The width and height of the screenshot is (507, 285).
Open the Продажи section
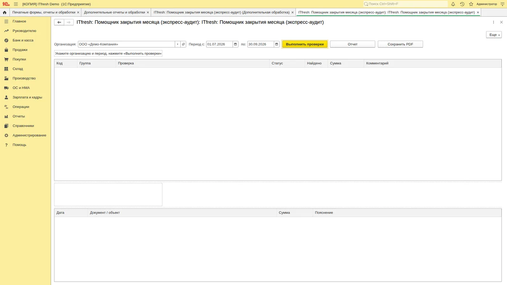20,50
